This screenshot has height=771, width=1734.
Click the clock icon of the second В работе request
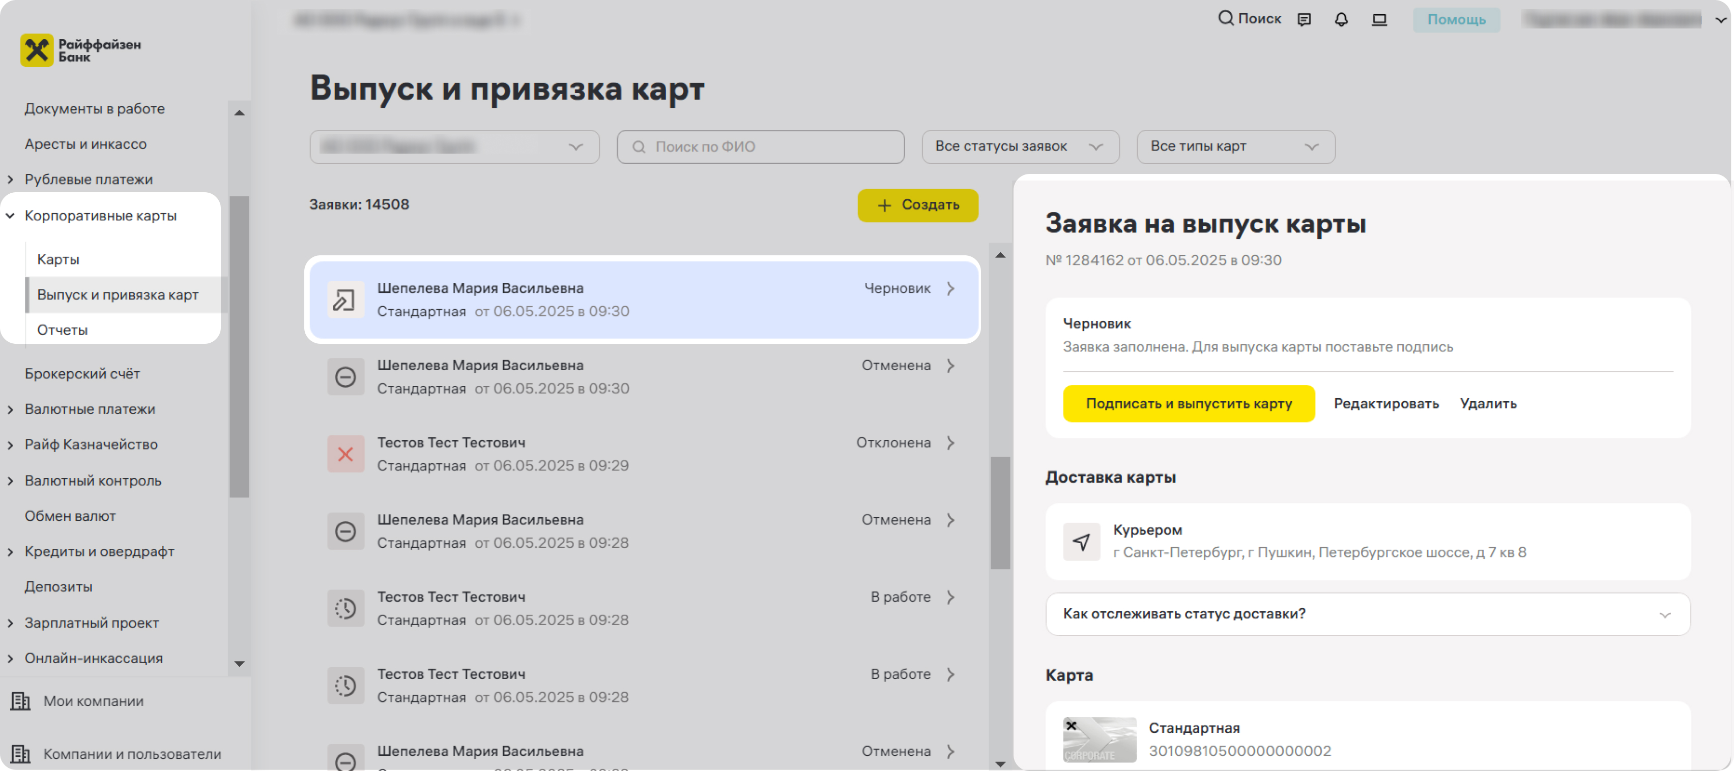(x=345, y=686)
